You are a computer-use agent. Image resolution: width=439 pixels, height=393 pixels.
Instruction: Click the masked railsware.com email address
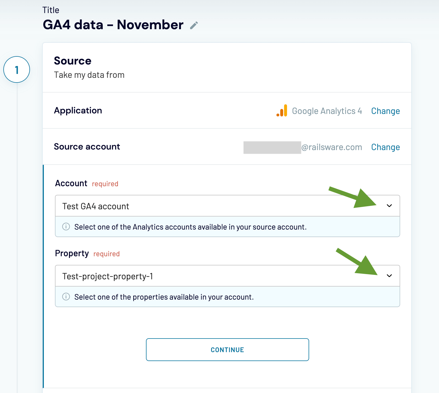click(302, 147)
